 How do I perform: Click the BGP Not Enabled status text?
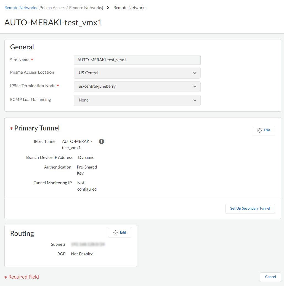[x=82, y=254]
